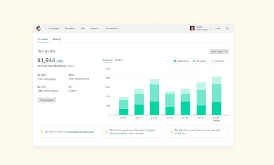Open the Automation nav menu
The height and width of the screenshot is (165, 274).
[112, 28]
